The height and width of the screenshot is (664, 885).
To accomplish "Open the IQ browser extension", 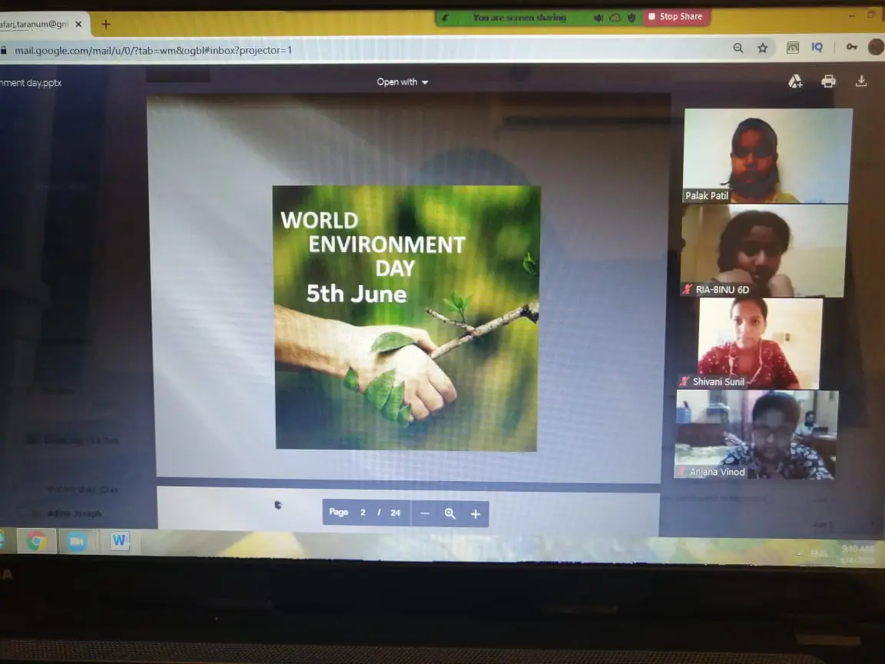I will click(x=817, y=48).
